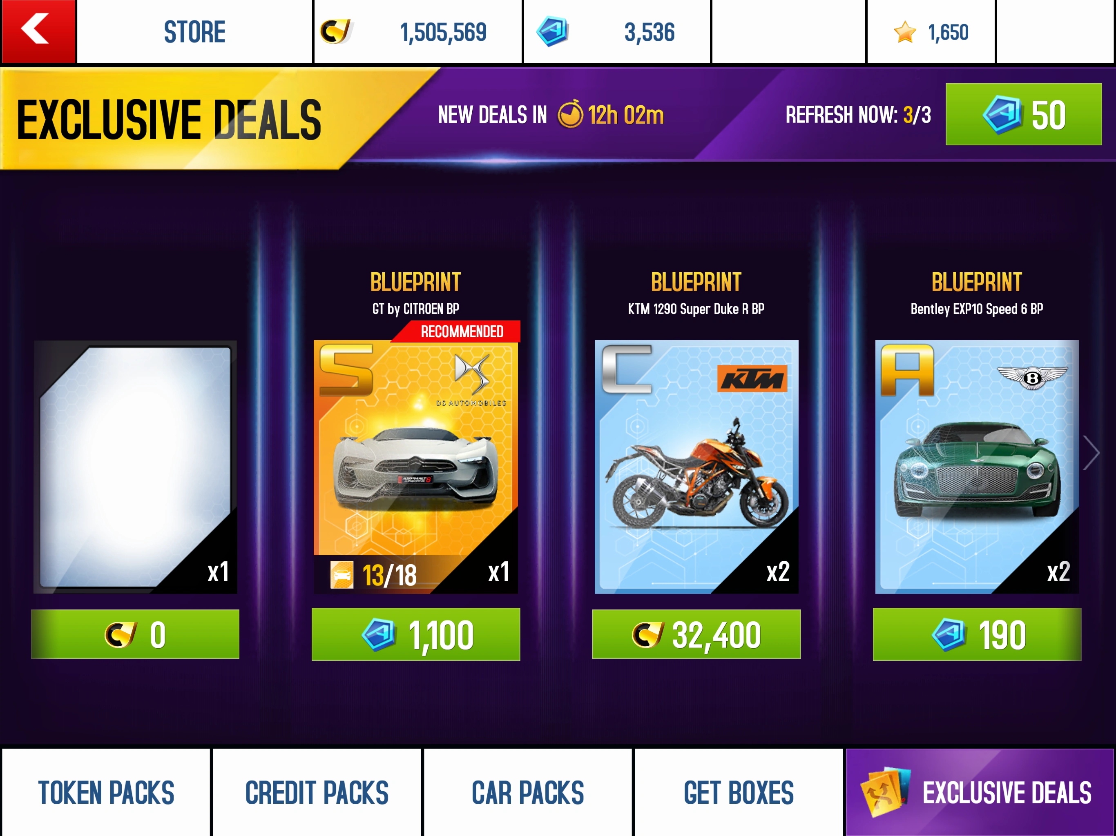The image size is (1116, 836).
Task: Tap the DS Automobiles logo on card
Action: click(471, 380)
